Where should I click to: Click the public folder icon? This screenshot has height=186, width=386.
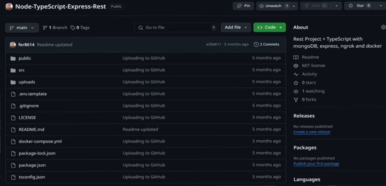tap(13, 58)
